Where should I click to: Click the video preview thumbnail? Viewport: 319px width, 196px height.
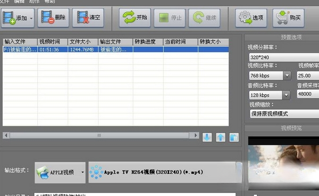283,163
